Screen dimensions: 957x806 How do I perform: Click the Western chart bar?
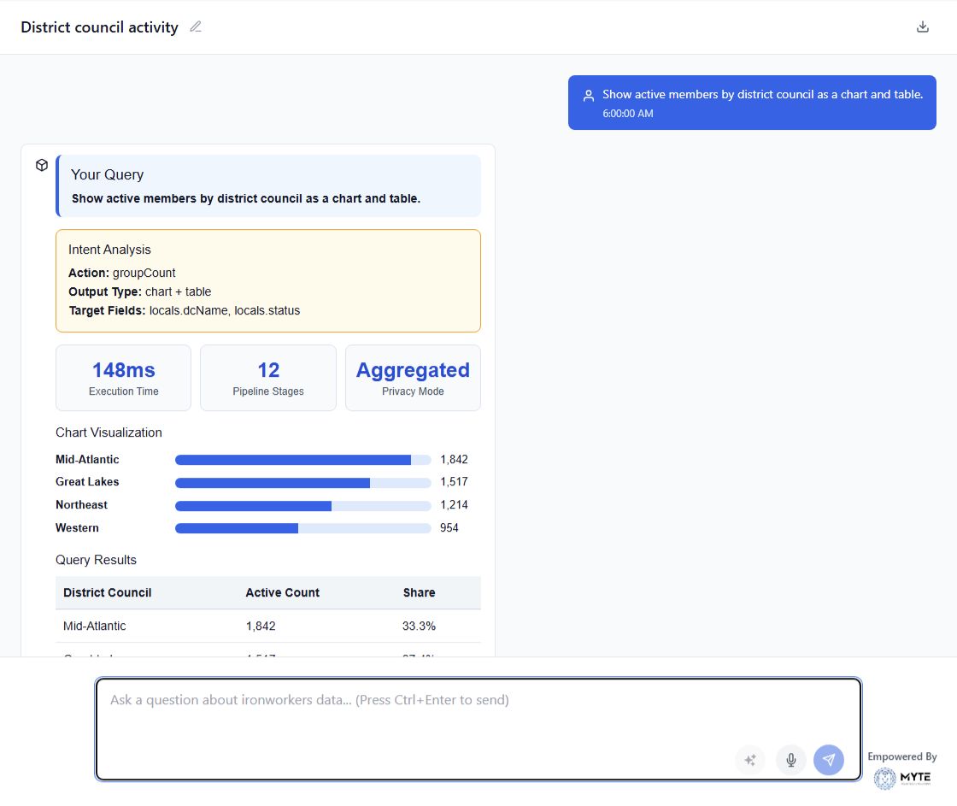coord(302,528)
